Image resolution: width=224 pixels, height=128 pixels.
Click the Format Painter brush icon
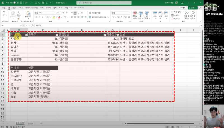18,19
